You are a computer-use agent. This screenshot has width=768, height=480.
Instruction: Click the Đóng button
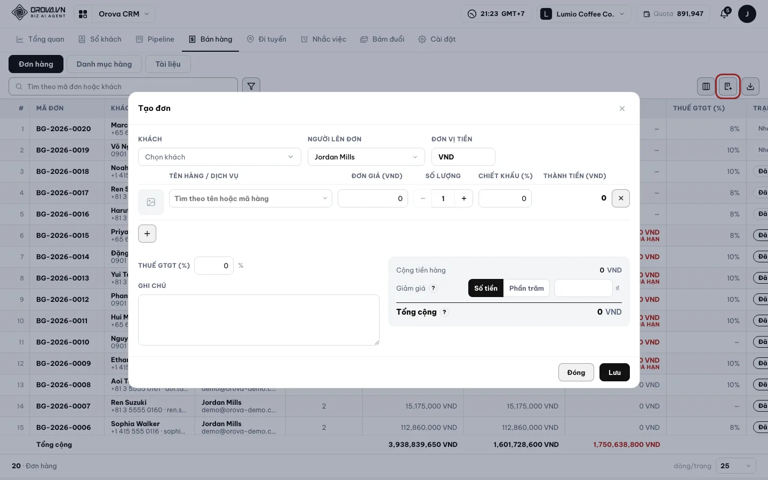pos(576,372)
